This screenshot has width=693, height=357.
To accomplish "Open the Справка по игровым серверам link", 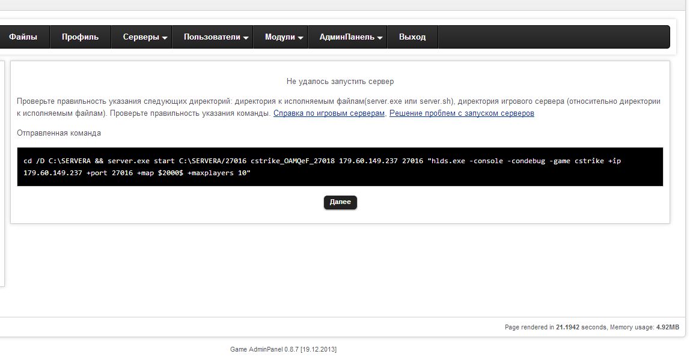I will pyautogui.click(x=329, y=113).
